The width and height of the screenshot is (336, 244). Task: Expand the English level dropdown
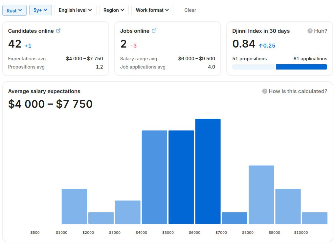point(75,10)
